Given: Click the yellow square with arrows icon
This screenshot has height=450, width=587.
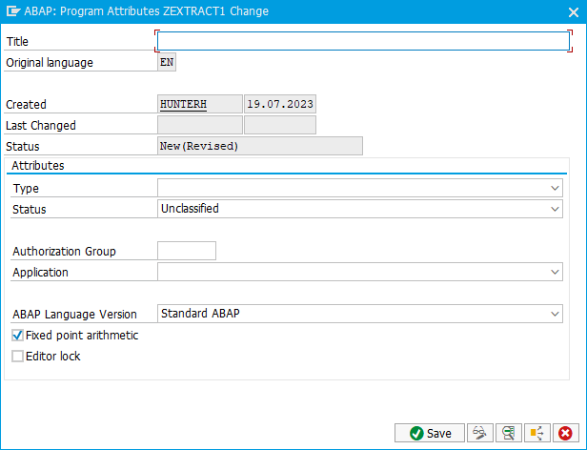Looking at the screenshot, I should tap(536, 433).
